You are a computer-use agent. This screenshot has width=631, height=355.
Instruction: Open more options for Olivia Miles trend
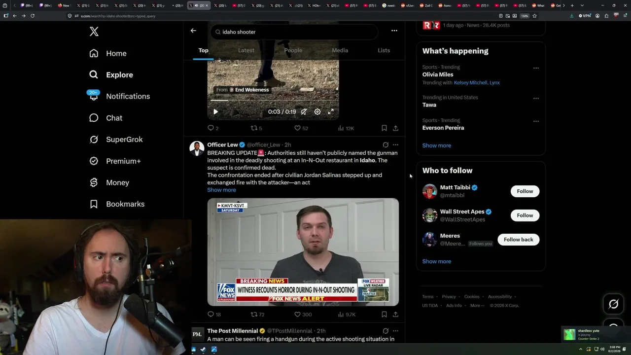[536, 68]
